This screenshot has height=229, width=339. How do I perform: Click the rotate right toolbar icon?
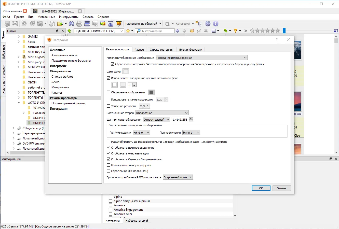coord(32,24)
